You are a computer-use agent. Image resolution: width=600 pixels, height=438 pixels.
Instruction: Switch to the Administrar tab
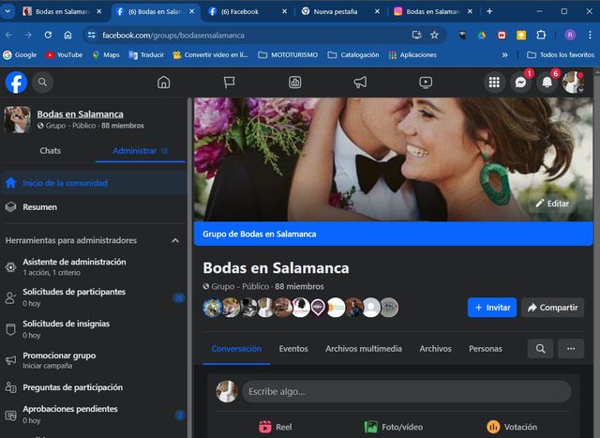click(140, 150)
